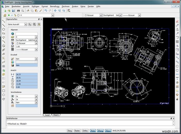This screenshot has width=181, height=134.
Task: Click the Print icon
Action: point(18,11)
